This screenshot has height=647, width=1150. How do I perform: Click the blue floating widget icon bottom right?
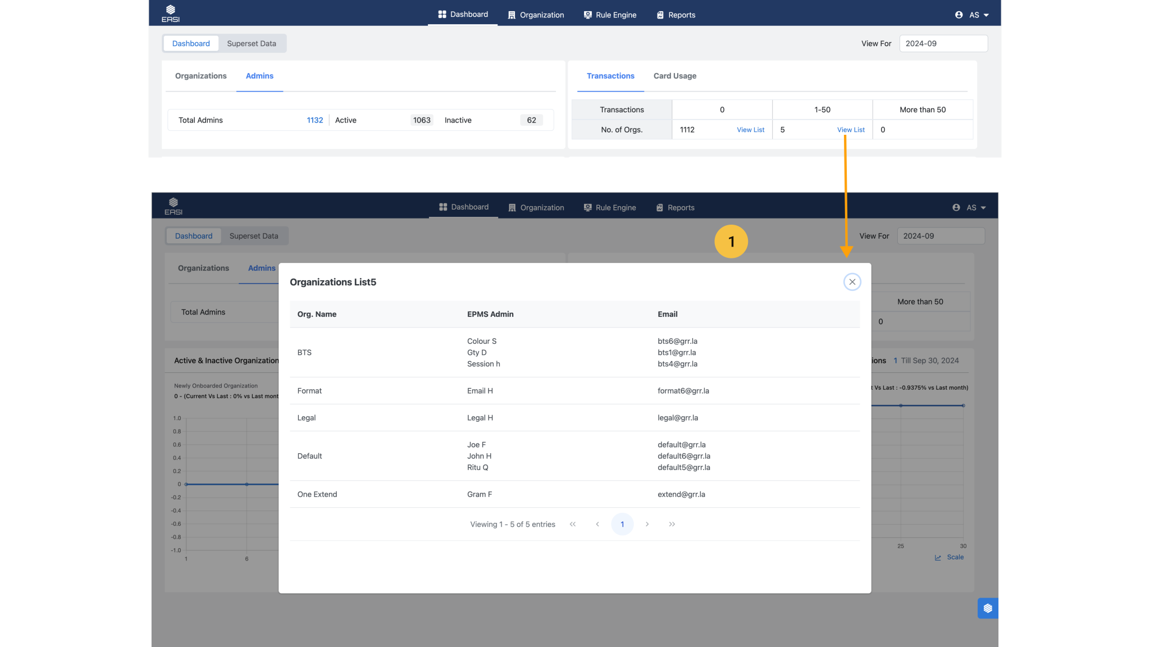(987, 608)
